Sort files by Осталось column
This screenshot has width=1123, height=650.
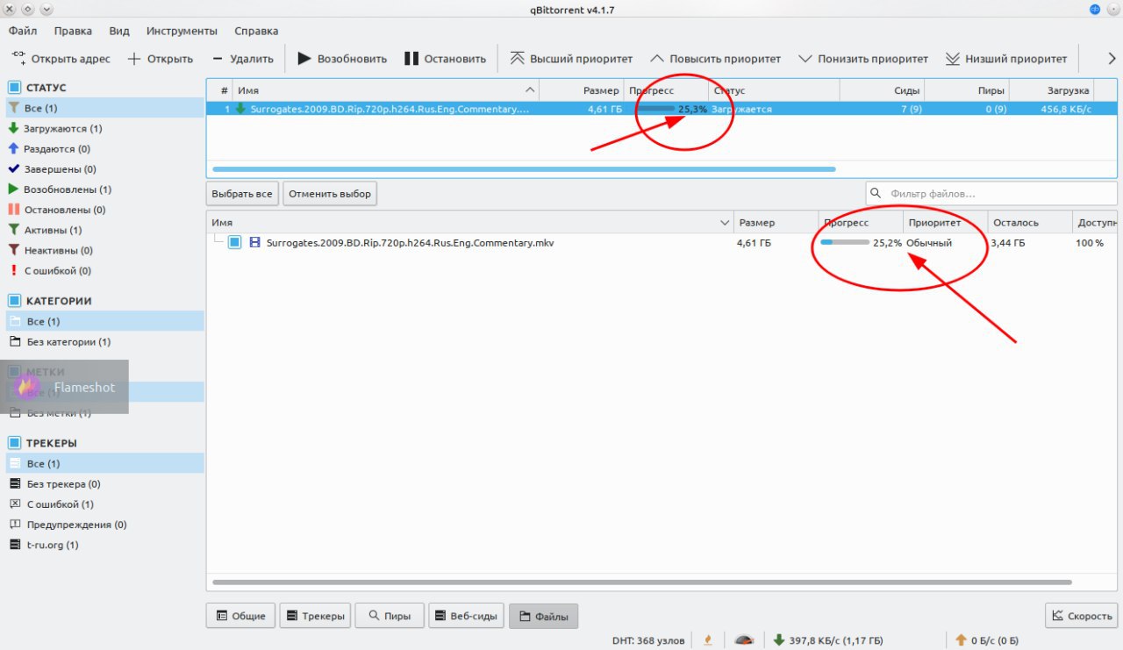[1030, 223]
